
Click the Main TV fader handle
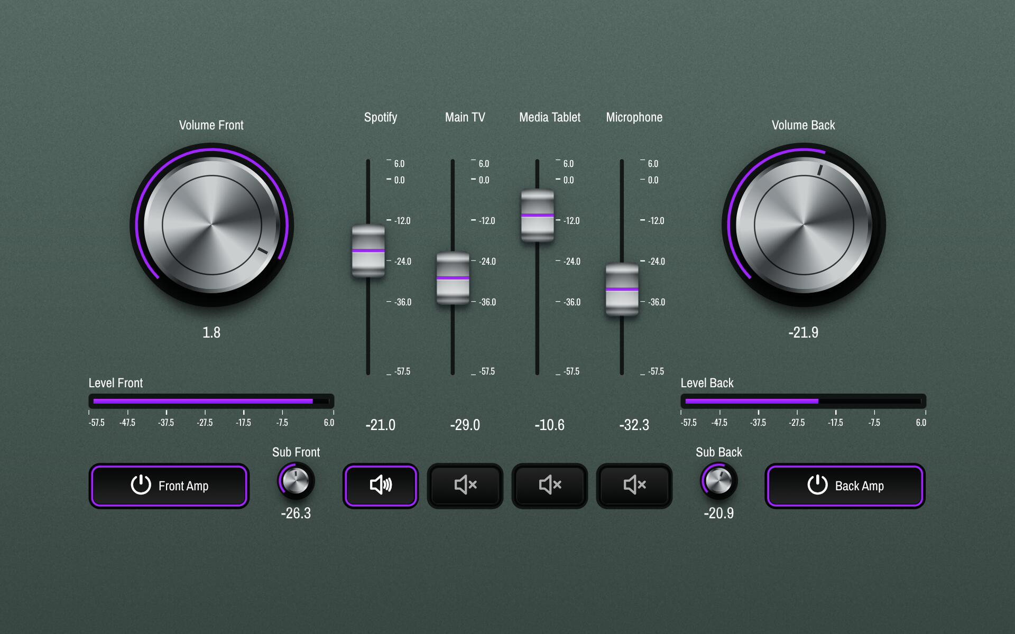(x=453, y=278)
